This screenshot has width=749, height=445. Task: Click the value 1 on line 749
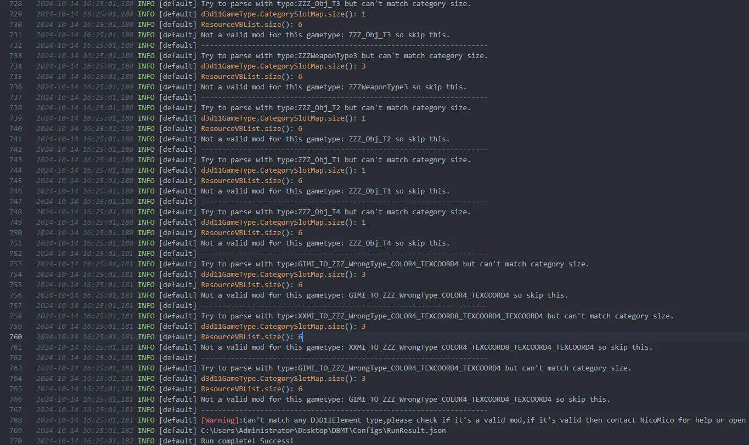tap(363, 222)
